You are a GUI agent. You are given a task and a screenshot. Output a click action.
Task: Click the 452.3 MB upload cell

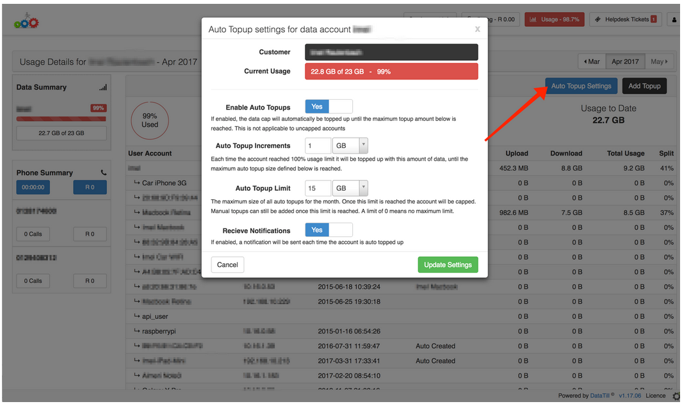click(x=514, y=168)
